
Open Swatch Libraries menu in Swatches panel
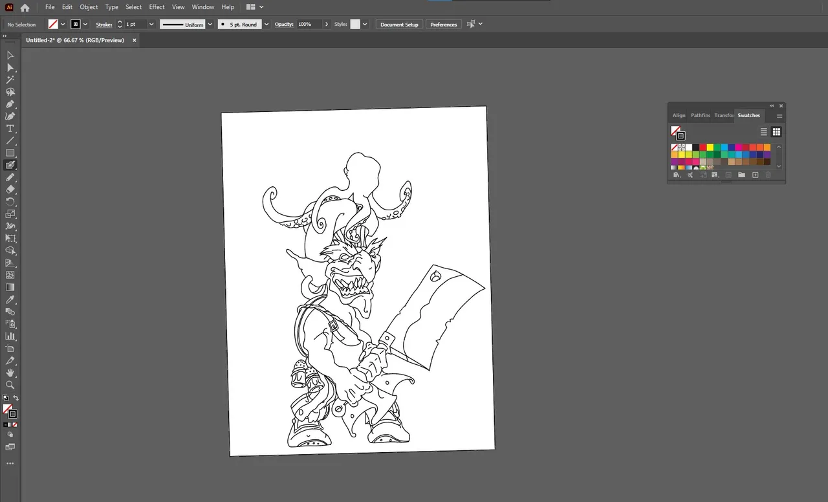coord(677,175)
